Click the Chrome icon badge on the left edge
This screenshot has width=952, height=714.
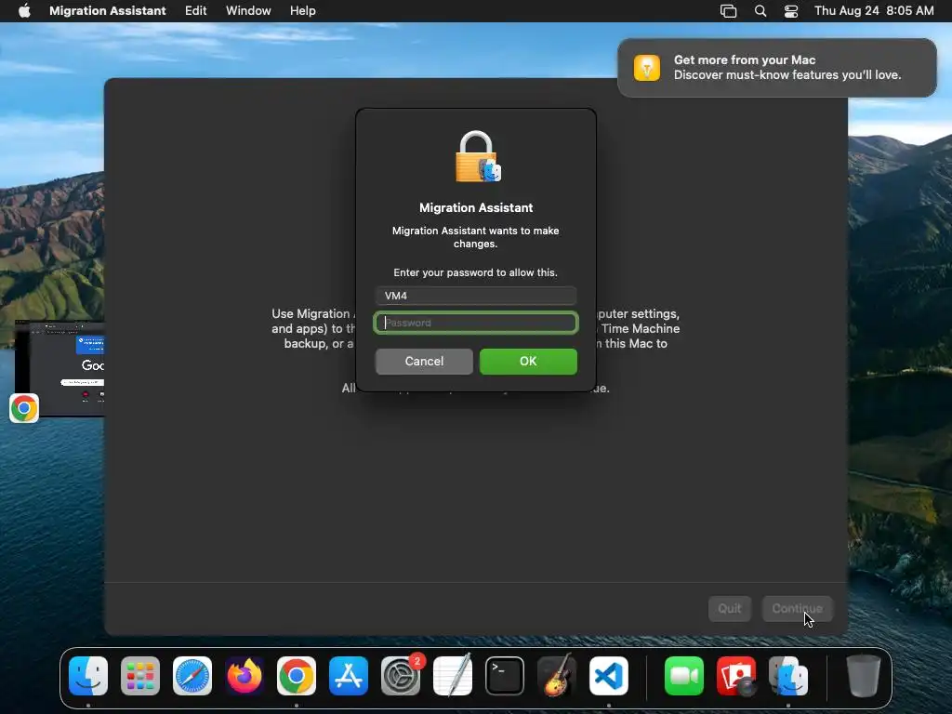(x=24, y=409)
